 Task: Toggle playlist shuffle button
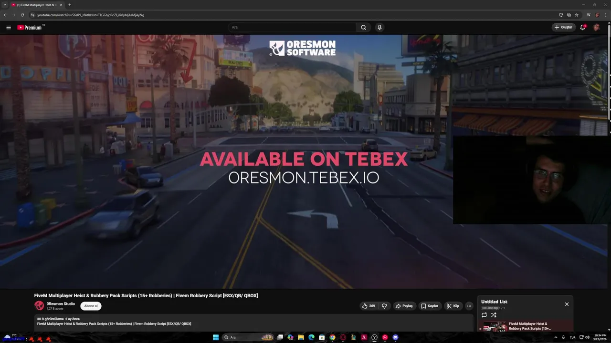(494, 315)
